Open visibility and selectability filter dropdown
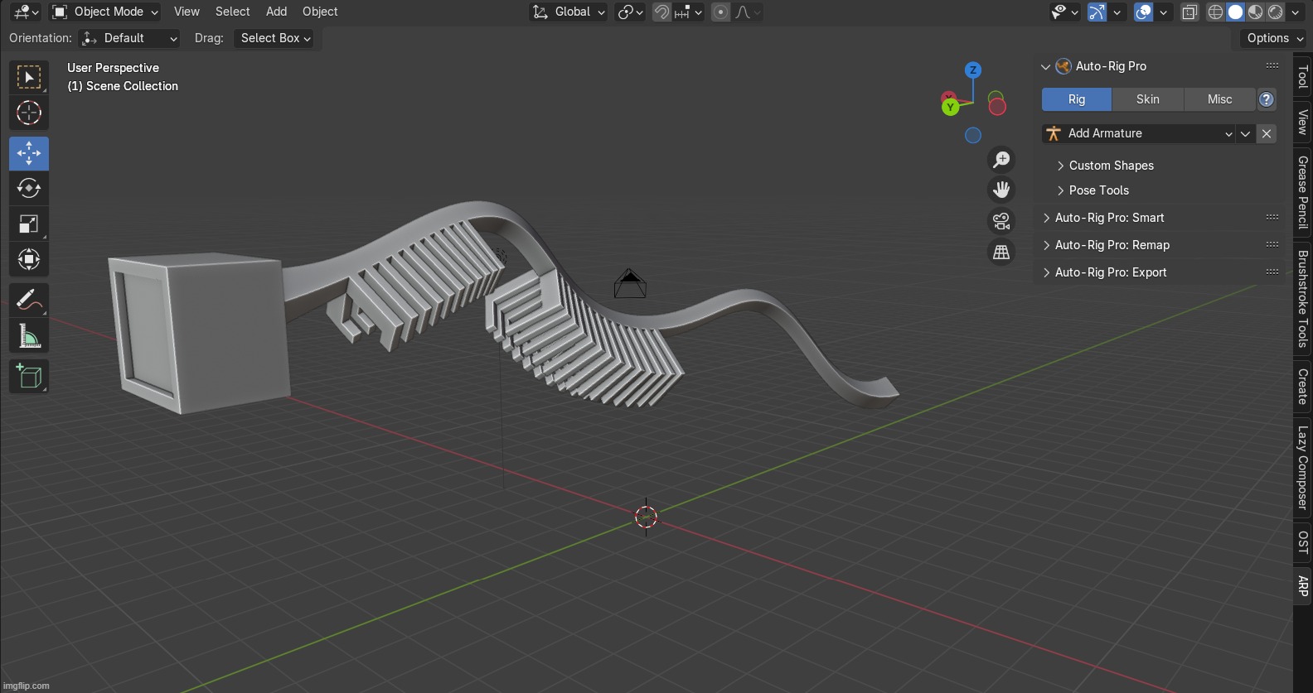The width and height of the screenshot is (1313, 693). [1064, 12]
